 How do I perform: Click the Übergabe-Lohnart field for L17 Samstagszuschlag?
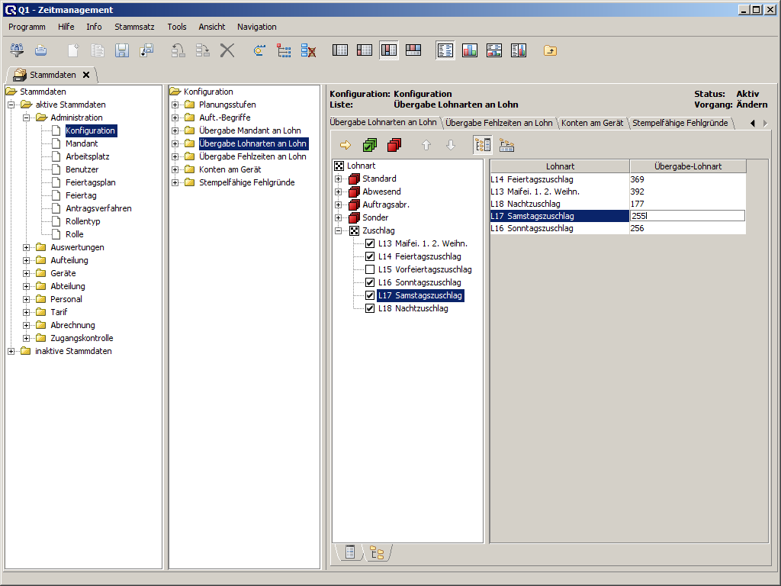[687, 216]
